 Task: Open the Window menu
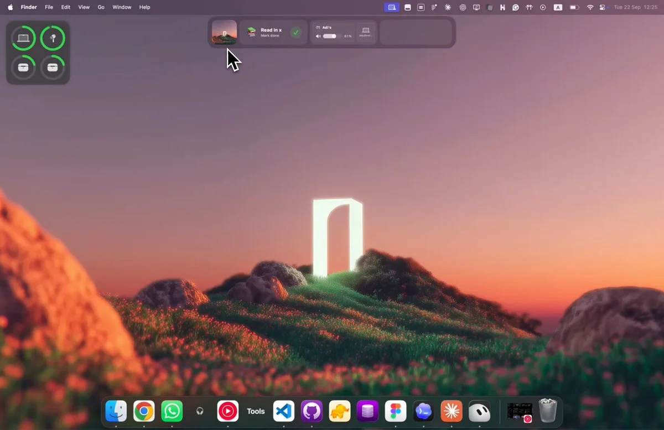coord(122,7)
